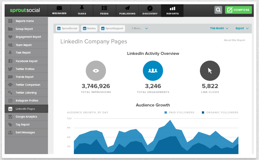This screenshot has width=259, height=160.
Task: Click the Reports Home grid icon
Action: tap(10, 21)
